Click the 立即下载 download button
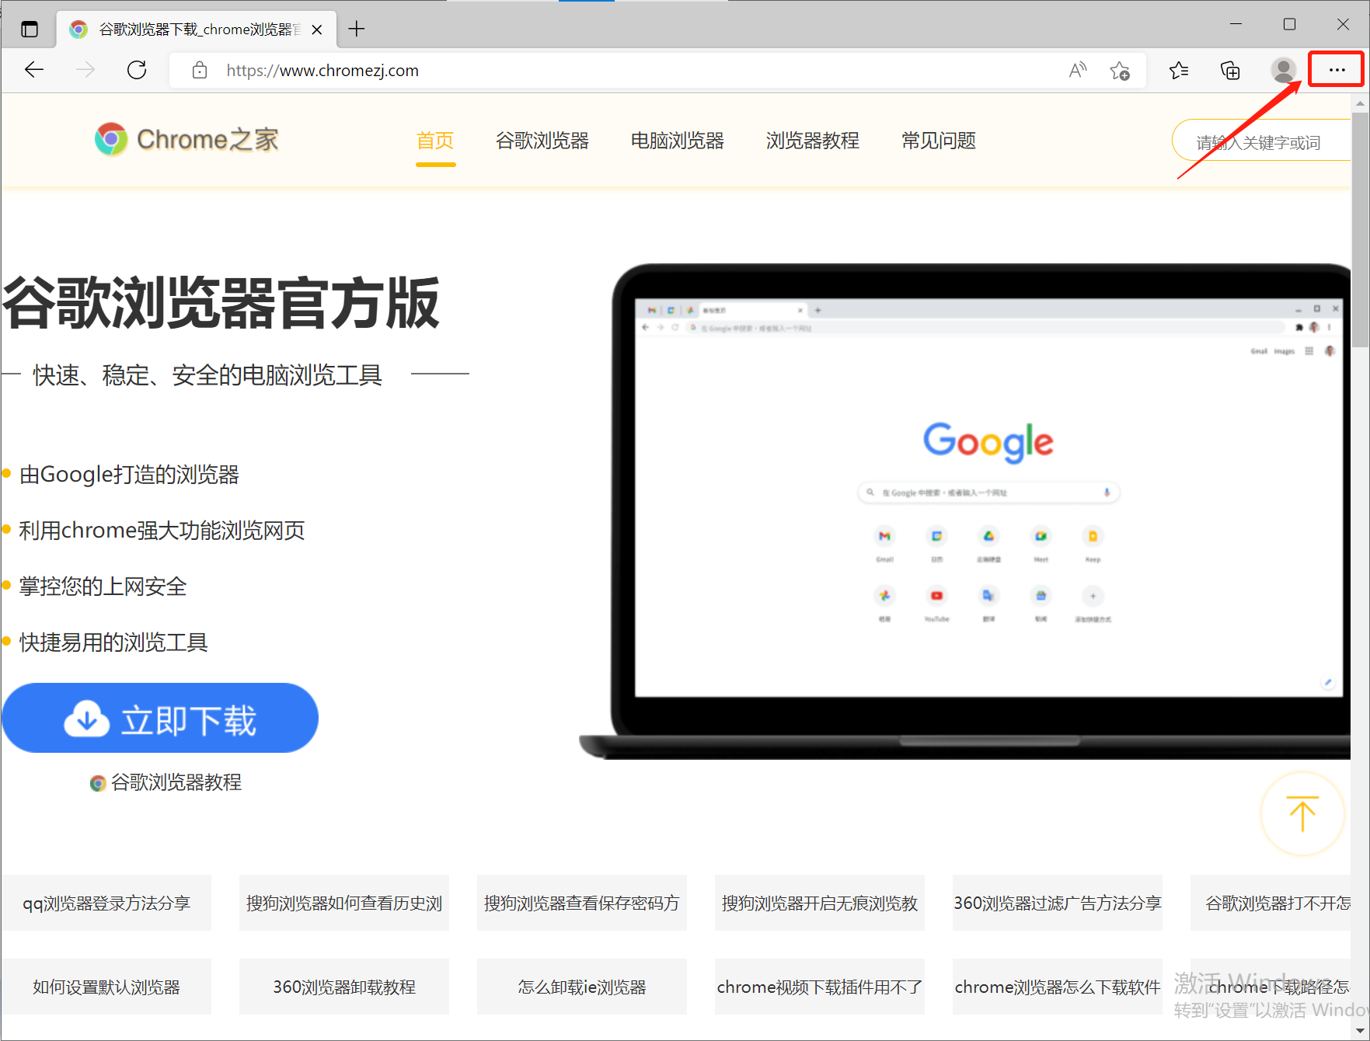 [160, 718]
